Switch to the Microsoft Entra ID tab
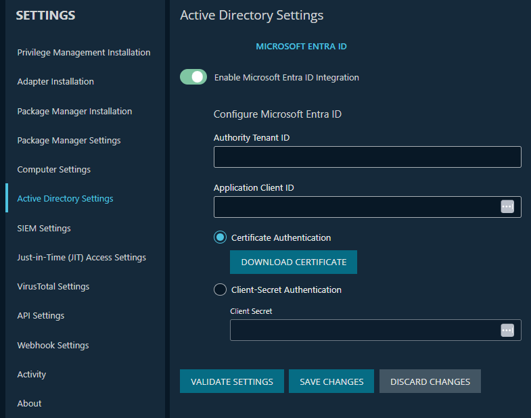The image size is (531, 418). (x=301, y=47)
